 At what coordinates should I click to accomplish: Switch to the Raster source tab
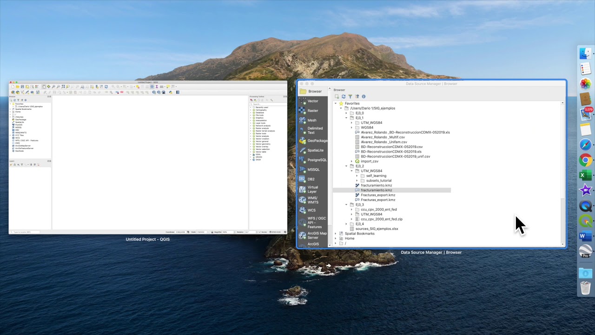click(312, 111)
